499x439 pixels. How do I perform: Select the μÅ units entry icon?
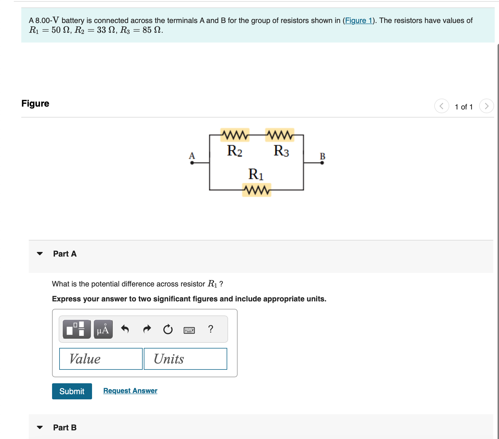coord(102,329)
